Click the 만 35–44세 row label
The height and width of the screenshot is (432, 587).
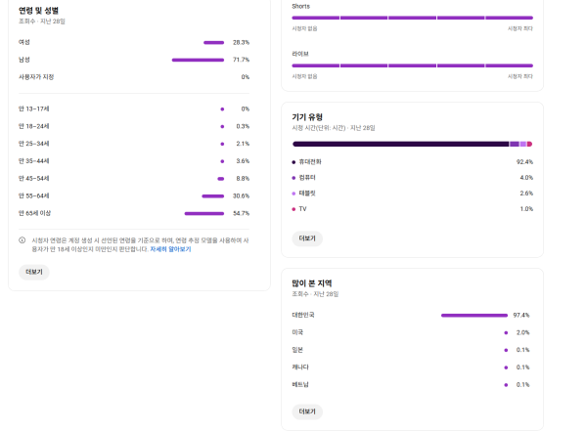[33, 161]
